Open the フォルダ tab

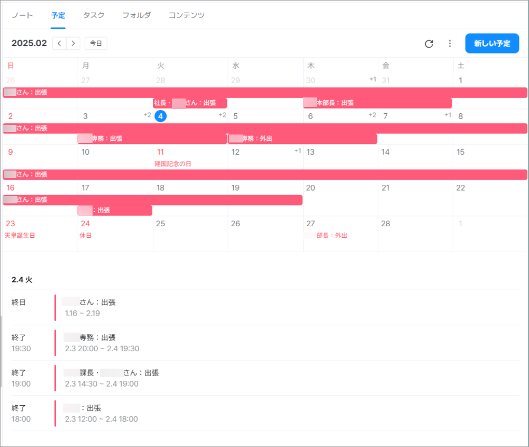pyautogui.click(x=136, y=15)
